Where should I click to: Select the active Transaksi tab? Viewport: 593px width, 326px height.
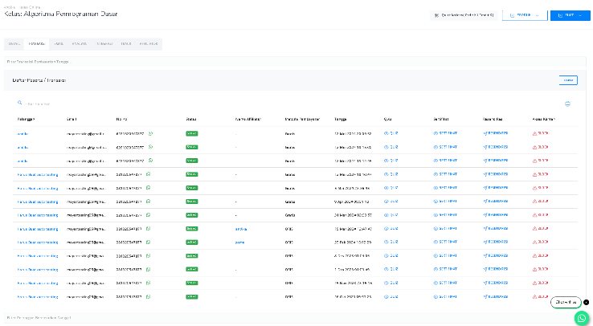pos(37,44)
